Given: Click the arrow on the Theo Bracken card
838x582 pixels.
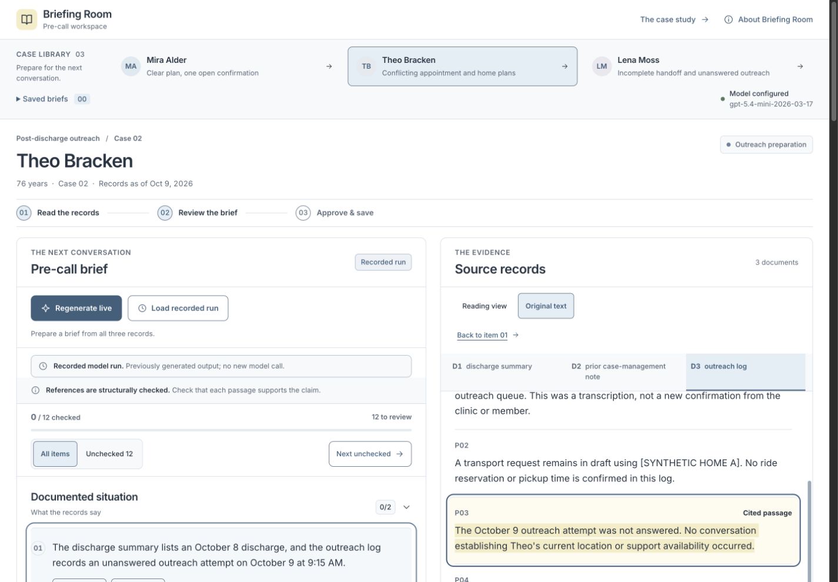Looking at the screenshot, I should (x=565, y=66).
